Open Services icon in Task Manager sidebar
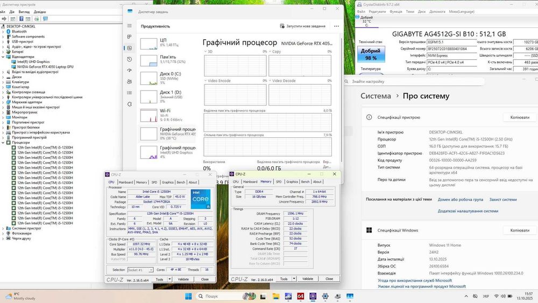This screenshot has width=538, height=303. click(x=129, y=104)
